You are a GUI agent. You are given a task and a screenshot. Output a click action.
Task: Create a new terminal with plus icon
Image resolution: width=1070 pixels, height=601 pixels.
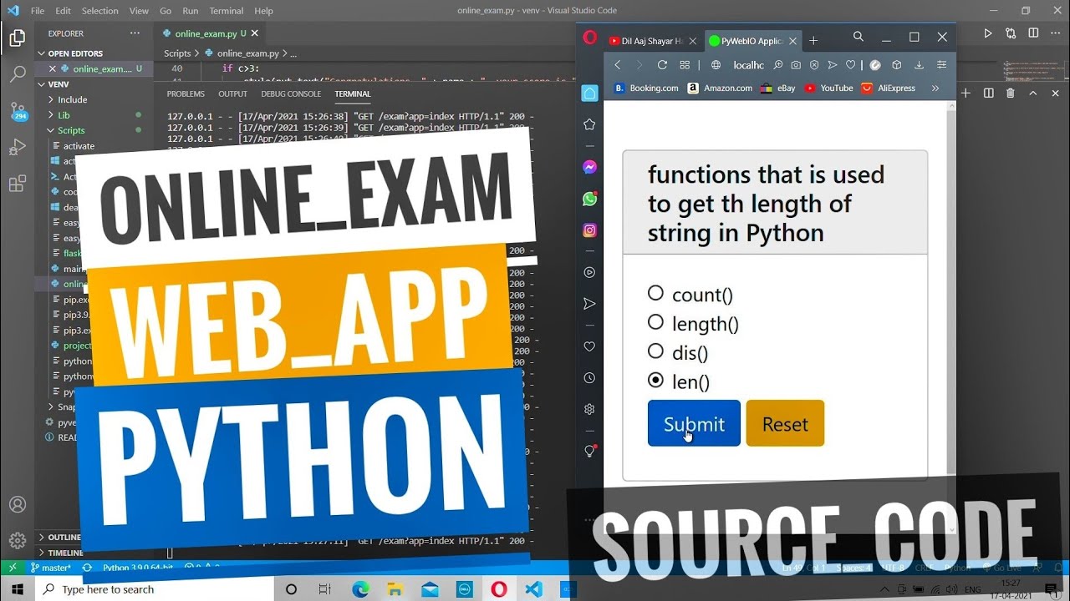966,93
